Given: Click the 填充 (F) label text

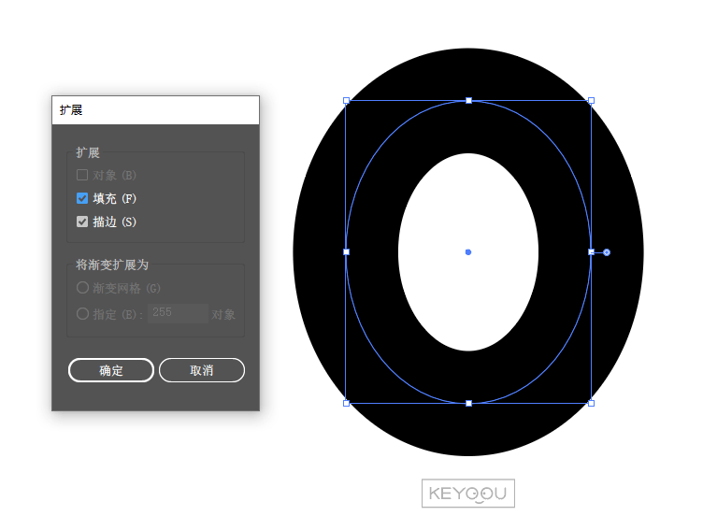Looking at the screenshot, I should [114, 199].
